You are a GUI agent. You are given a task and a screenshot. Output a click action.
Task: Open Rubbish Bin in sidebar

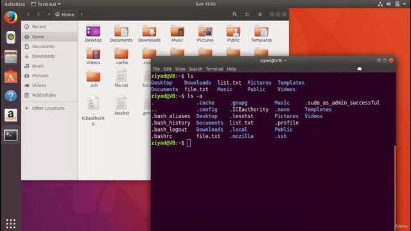coord(49,95)
